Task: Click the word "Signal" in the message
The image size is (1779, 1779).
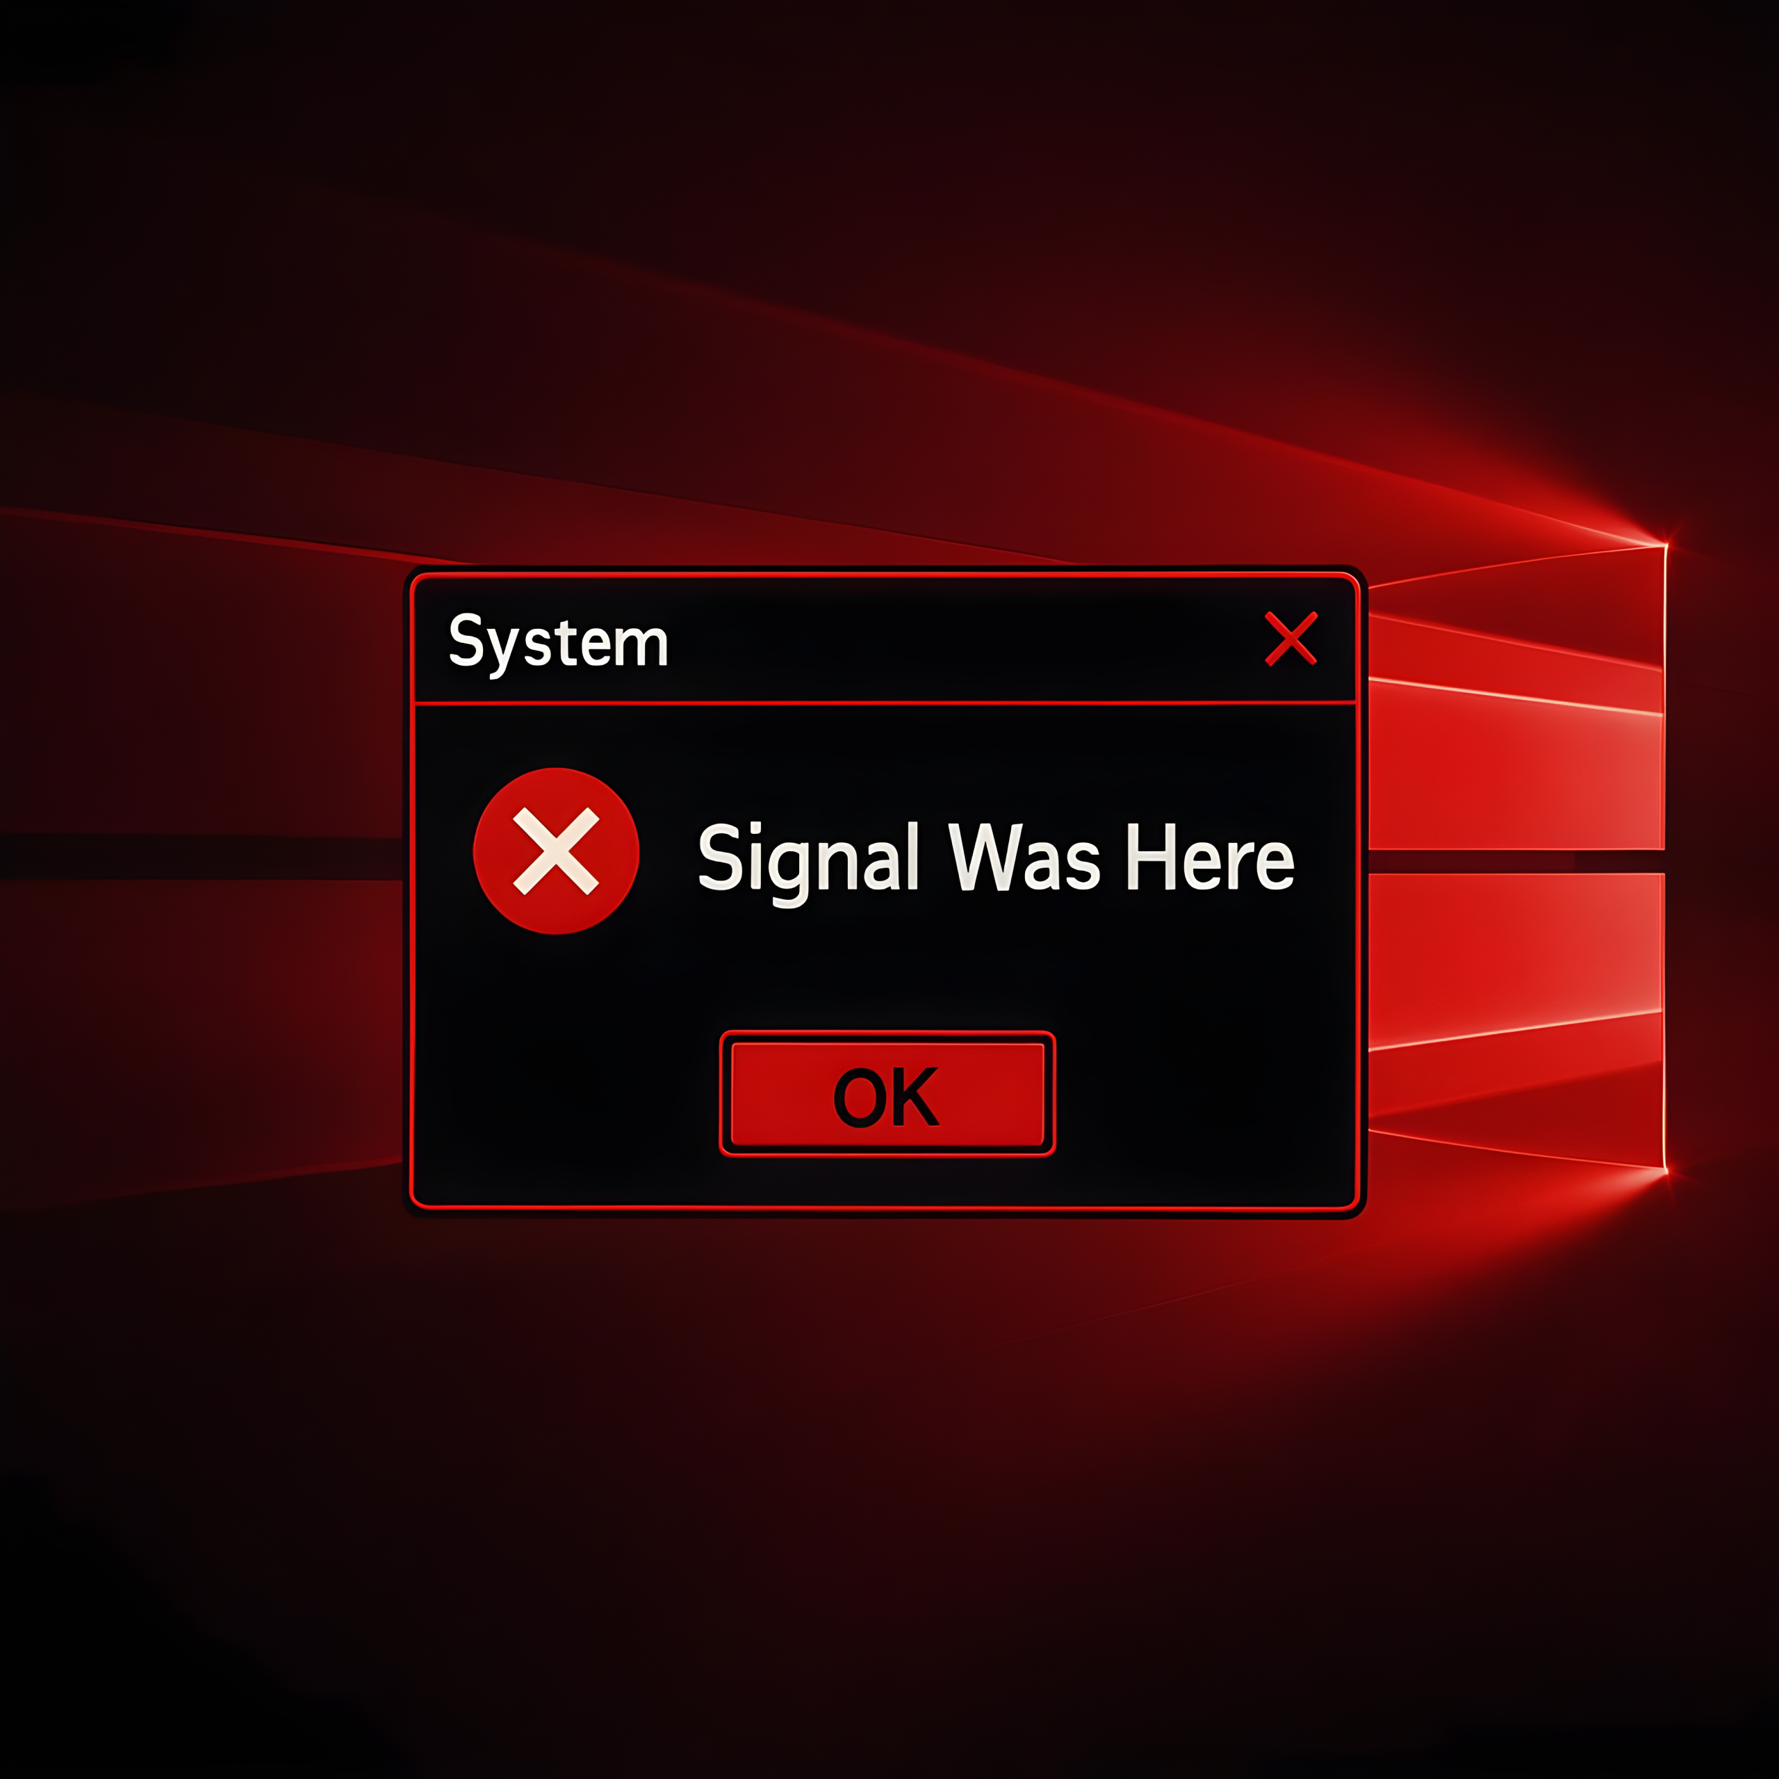Action: [808, 862]
